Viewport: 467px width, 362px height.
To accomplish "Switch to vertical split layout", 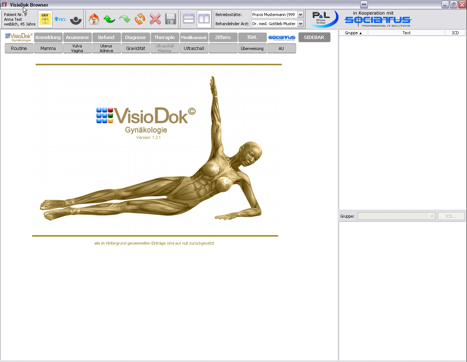I will [x=204, y=19].
